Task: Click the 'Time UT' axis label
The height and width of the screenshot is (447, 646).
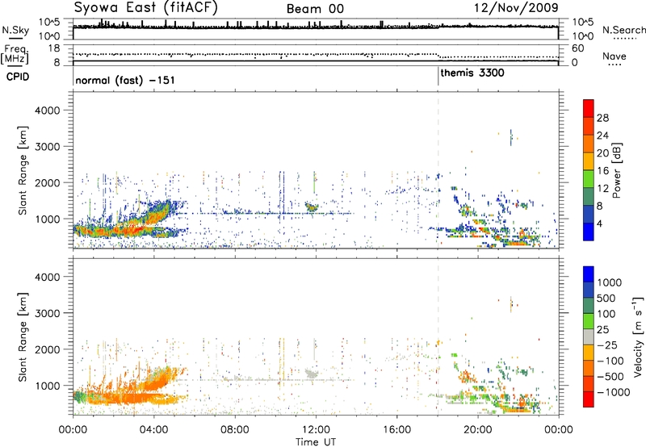Action: (x=316, y=442)
